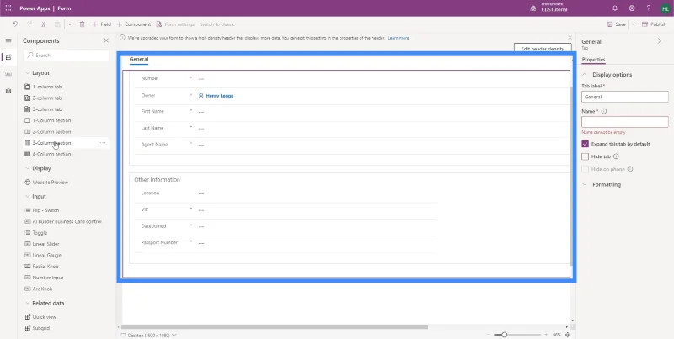This screenshot has height=339, width=674.
Task: Toggle Expand this tab by default
Action: point(585,144)
